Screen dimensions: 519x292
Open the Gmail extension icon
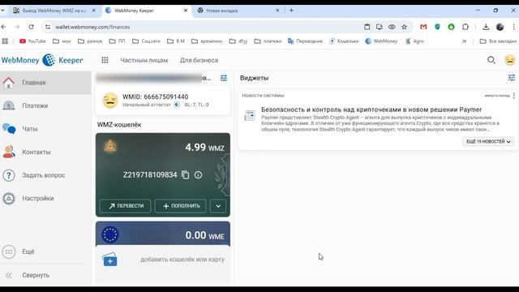(x=423, y=27)
